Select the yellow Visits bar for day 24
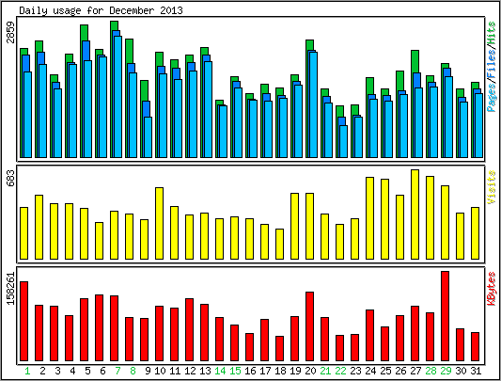The image size is (501, 381). 370,218
